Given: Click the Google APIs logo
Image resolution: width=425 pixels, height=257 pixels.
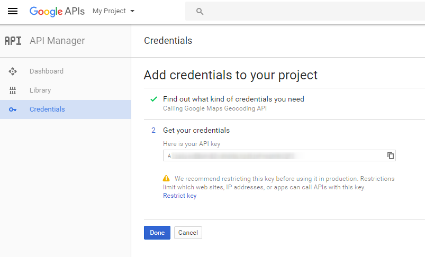Looking at the screenshot, I should (x=57, y=12).
